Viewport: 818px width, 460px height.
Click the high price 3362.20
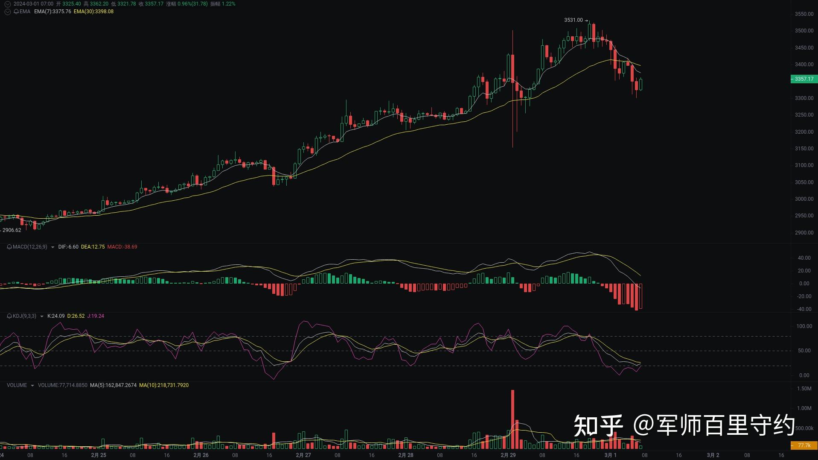pyautogui.click(x=99, y=4)
